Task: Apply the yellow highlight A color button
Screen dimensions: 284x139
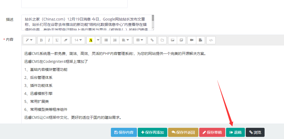Action: [x=91, y=40]
